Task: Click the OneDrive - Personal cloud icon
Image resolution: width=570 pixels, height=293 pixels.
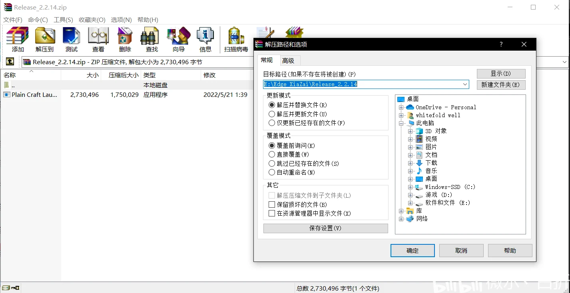Action: tap(410, 107)
